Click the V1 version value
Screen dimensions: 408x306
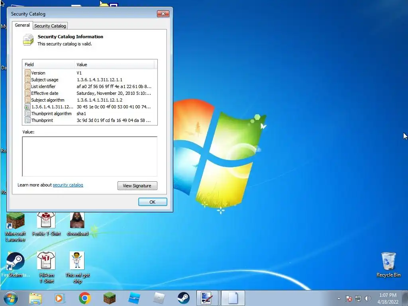pos(79,73)
